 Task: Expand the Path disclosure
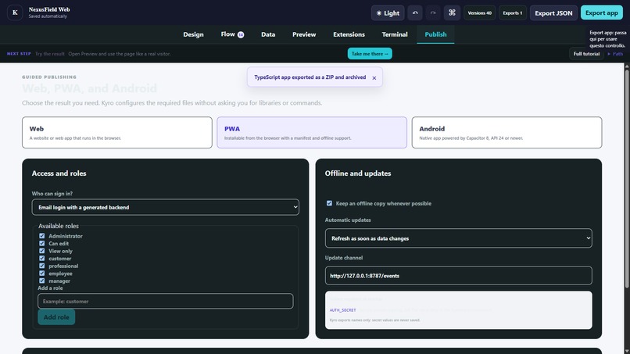click(615, 53)
